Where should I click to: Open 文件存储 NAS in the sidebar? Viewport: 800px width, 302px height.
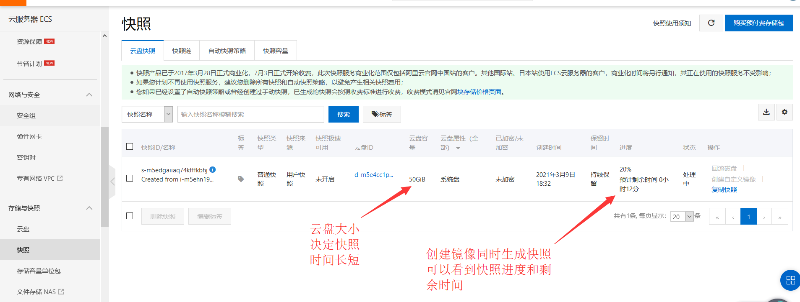[36, 292]
